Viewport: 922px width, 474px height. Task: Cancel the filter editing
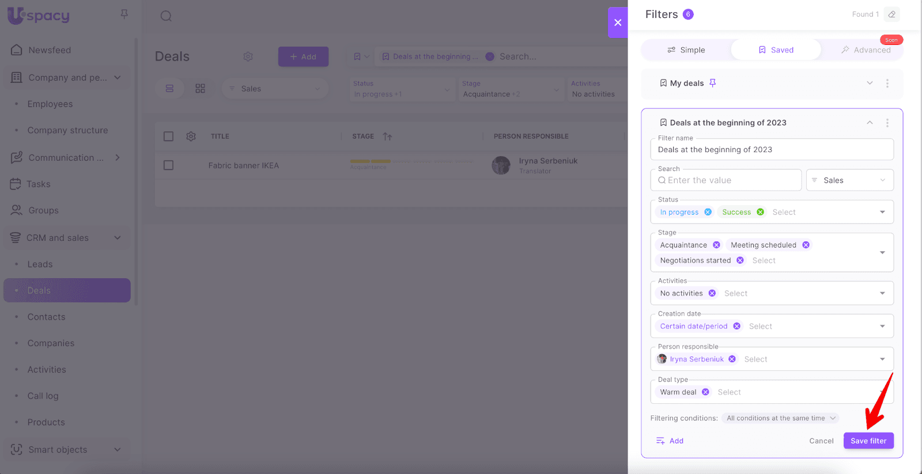(x=821, y=441)
